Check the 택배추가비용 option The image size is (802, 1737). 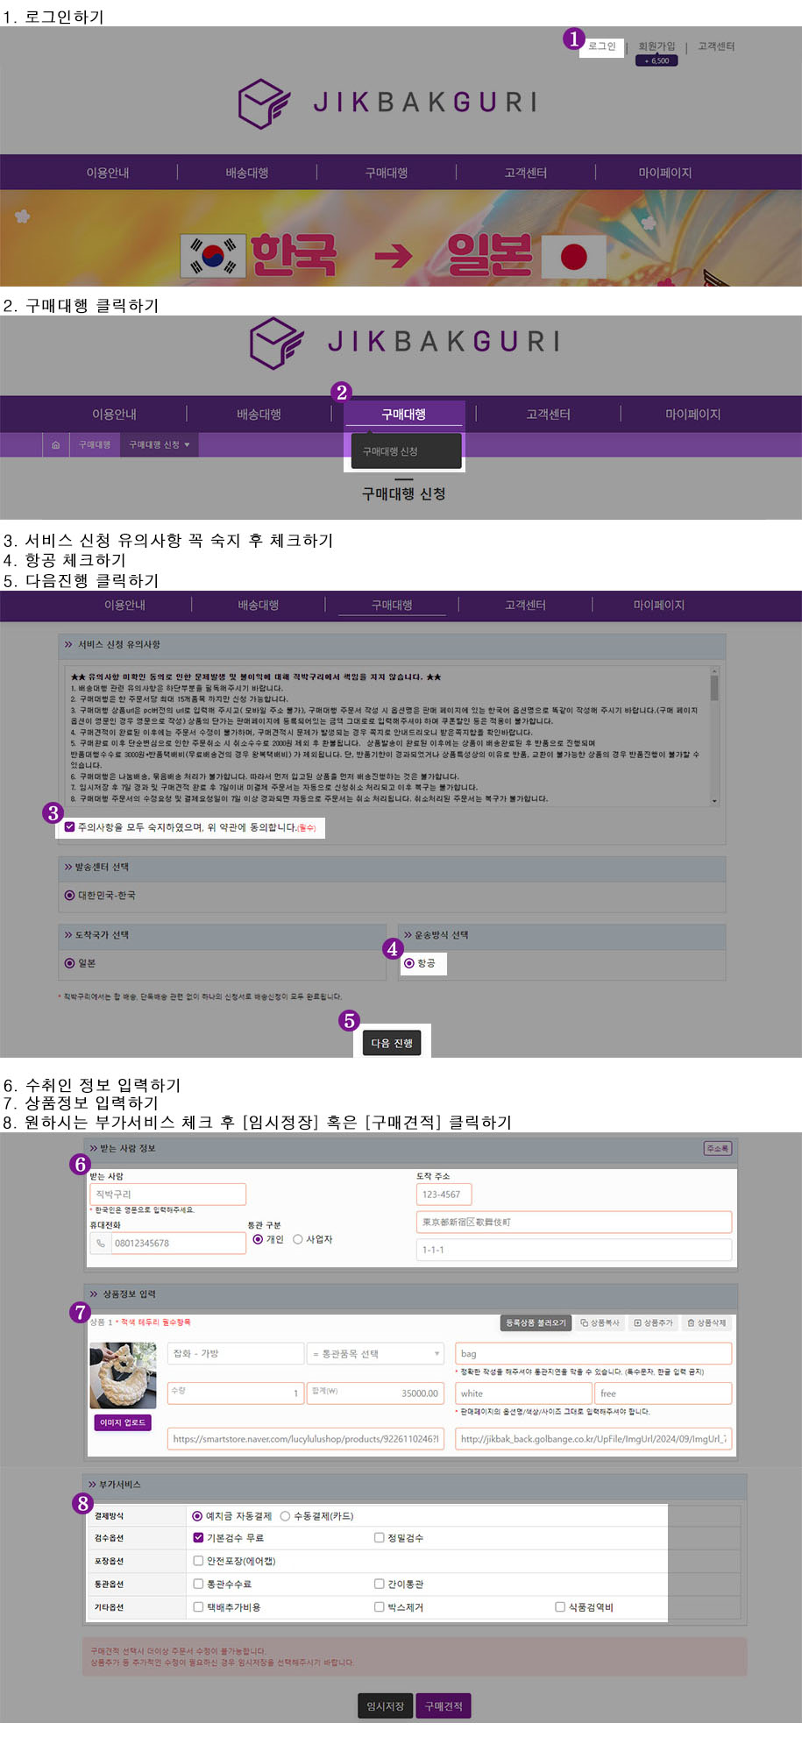(198, 1606)
